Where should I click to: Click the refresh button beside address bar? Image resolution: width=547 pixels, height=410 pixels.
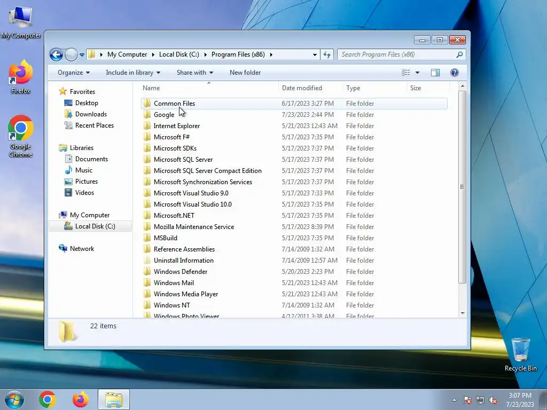[327, 54]
